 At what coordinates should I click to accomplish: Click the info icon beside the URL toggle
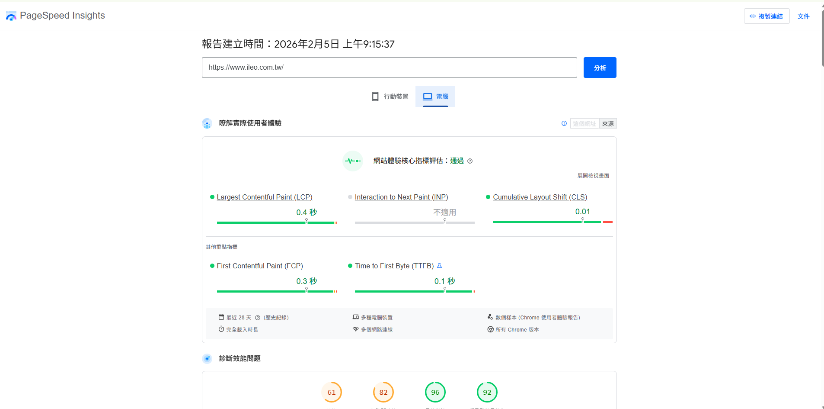(564, 123)
